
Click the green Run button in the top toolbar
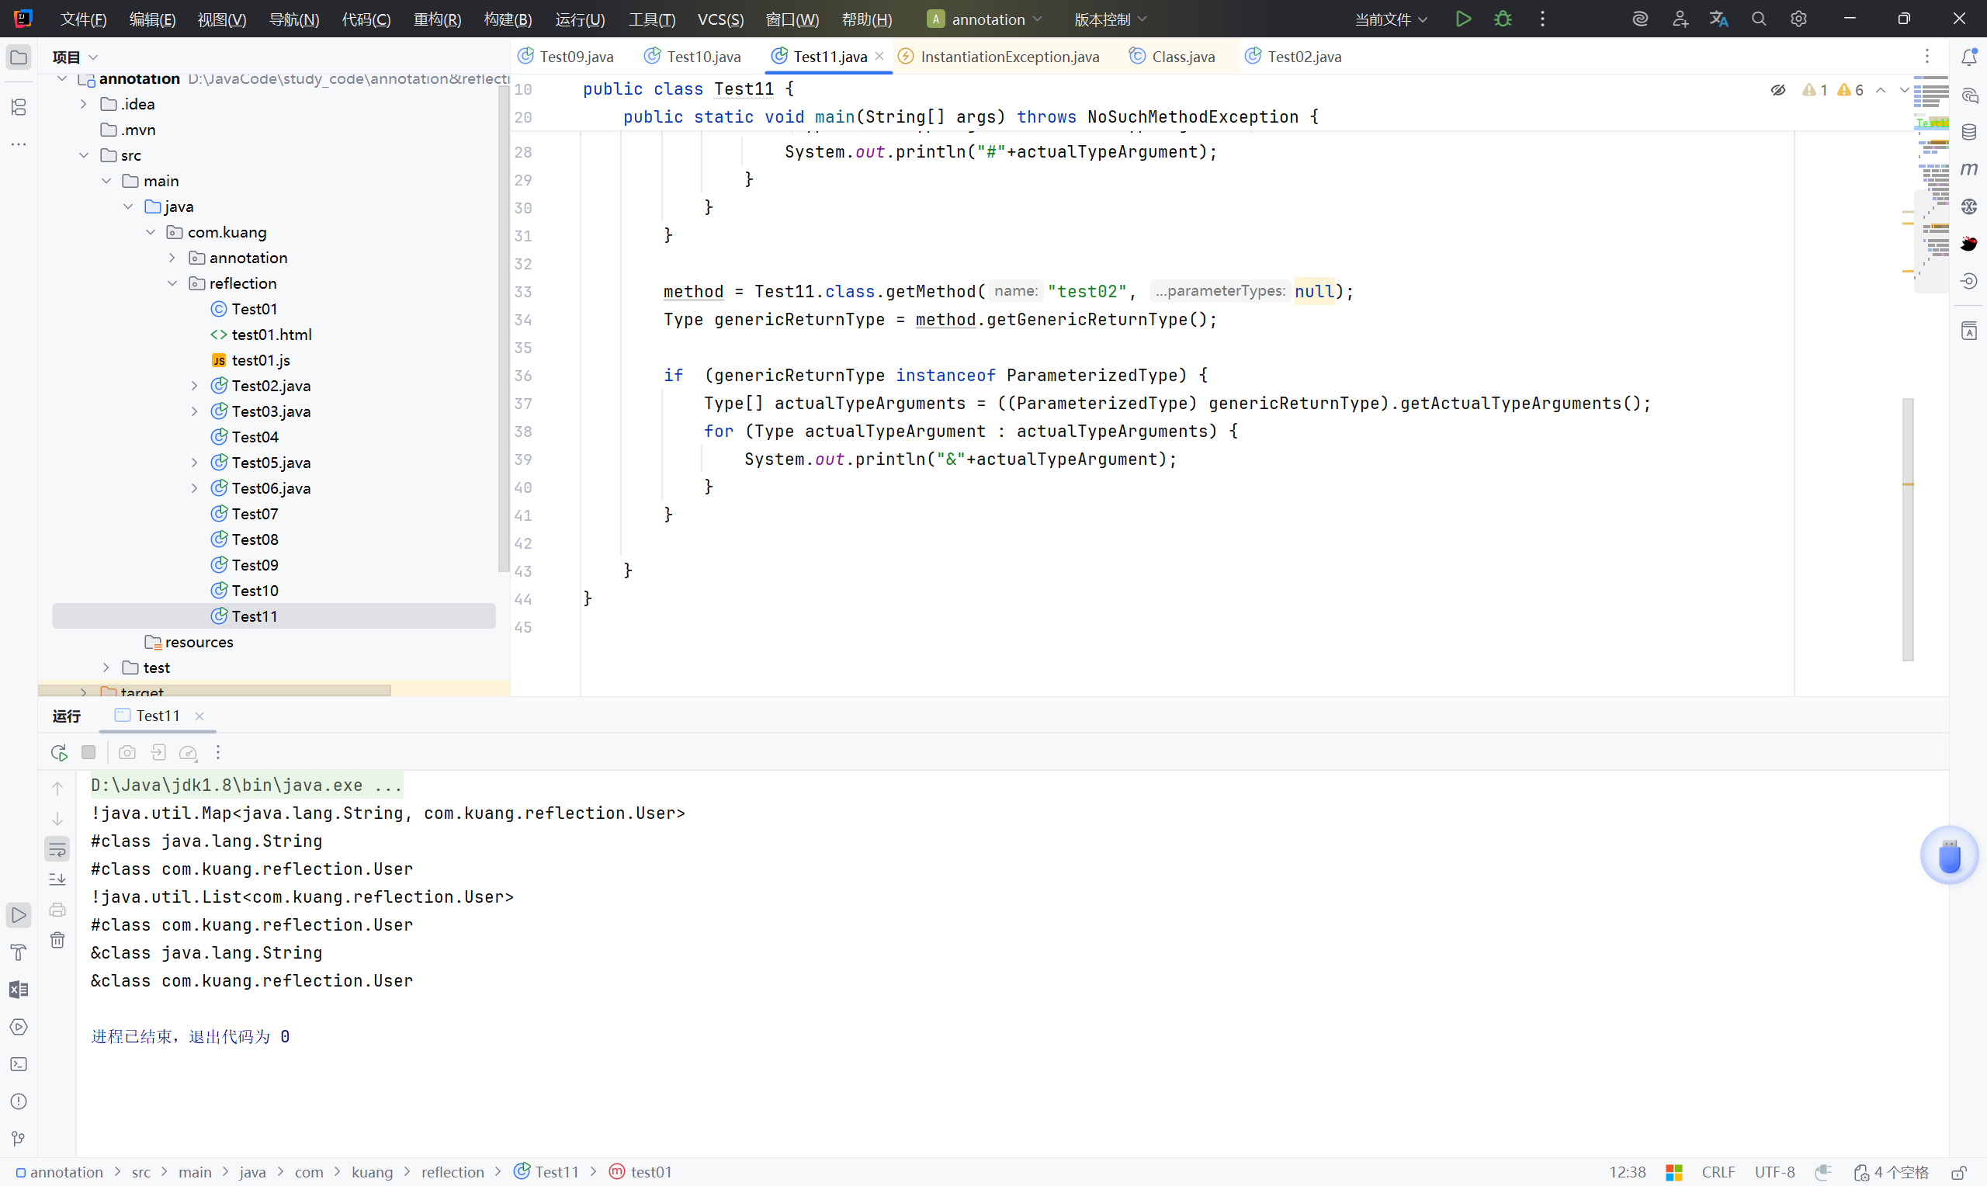coord(1462,19)
